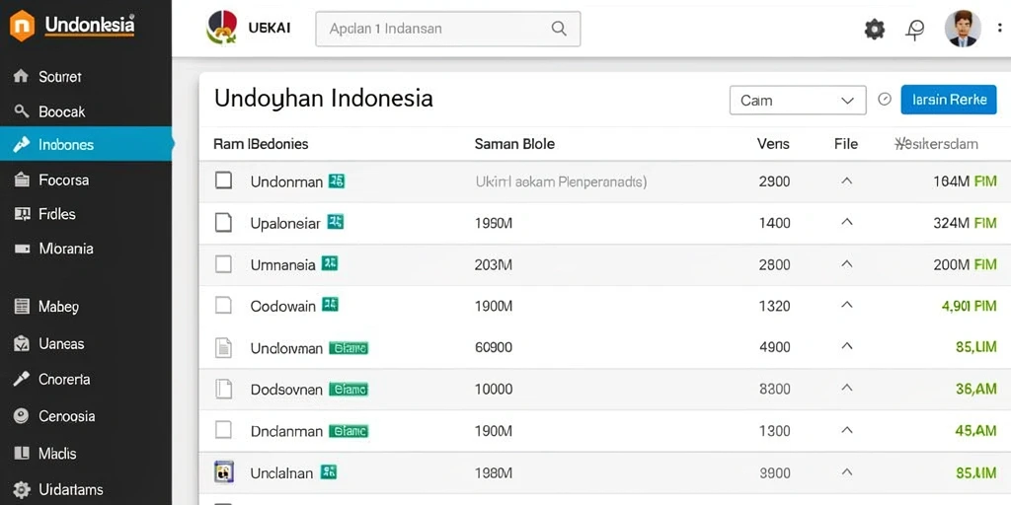Click the magnifier icon in search box
This screenshot has height=505, width=1011.
pyautogui.click(x=559, y=29)
